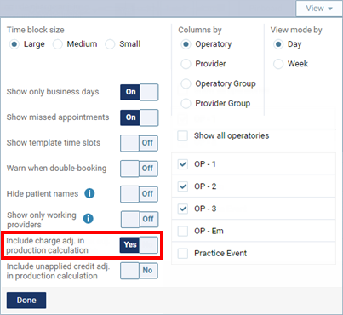Screen dimensions: 343x315
Task: Select Medium time block size
Action: [58, 44]
